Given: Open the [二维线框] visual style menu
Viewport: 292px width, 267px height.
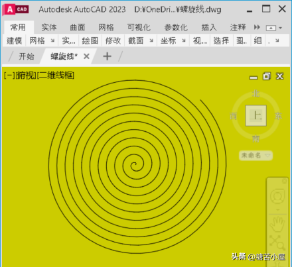Looking at the screenshot, I should (x=56, y=76).
